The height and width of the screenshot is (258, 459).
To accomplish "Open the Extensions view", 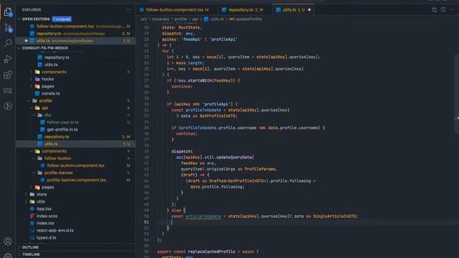I will pos(8,75).
